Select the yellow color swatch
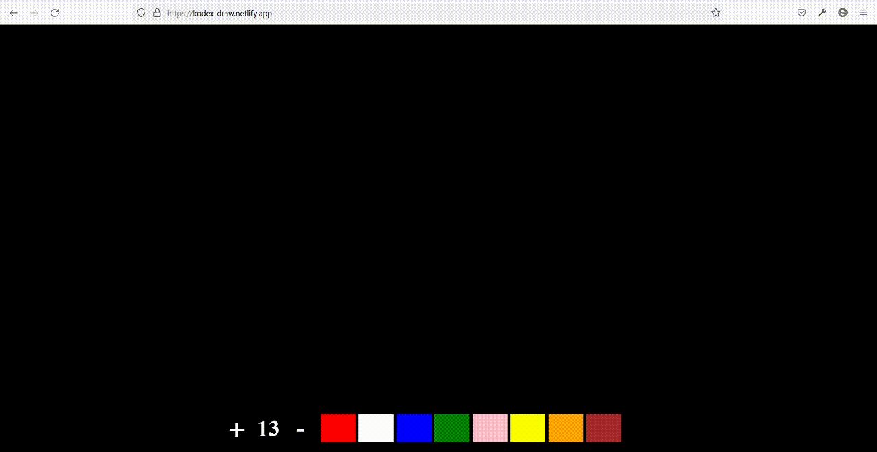The image size is (877, 452). coord(528,428)
